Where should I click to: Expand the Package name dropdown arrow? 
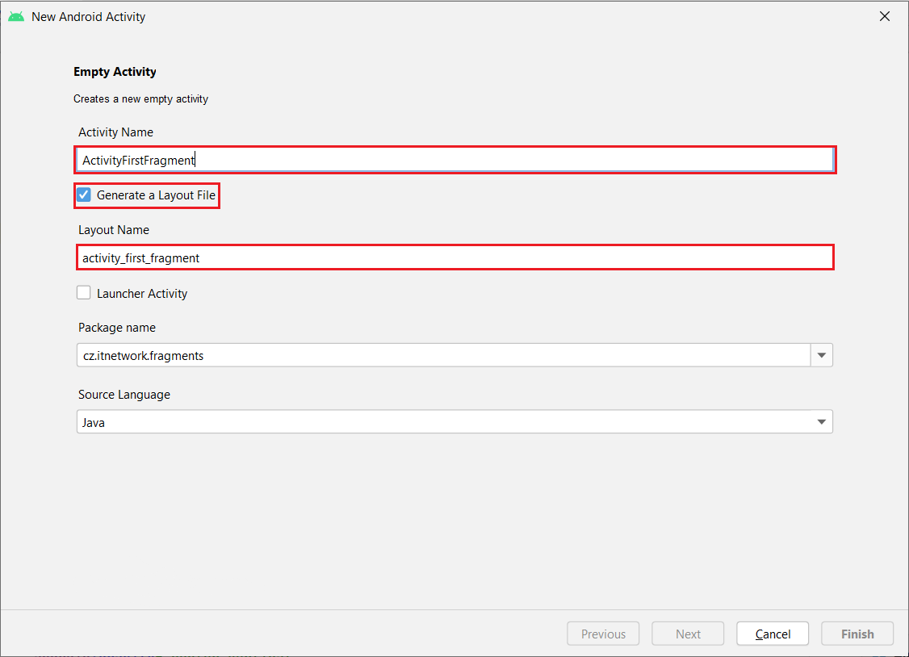(822, 355)
